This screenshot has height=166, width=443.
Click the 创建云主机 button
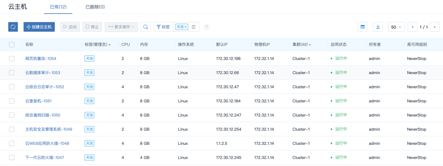click(x=39, y=27)
